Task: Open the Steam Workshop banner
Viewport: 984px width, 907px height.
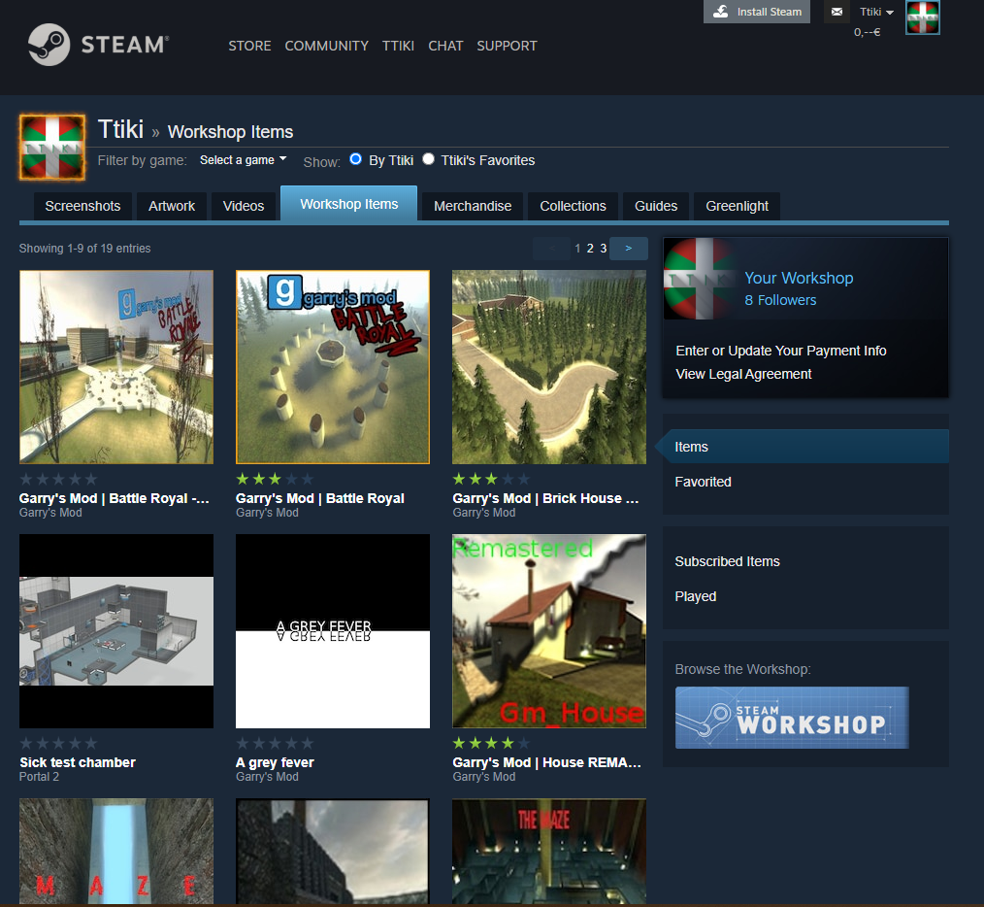Action: click(791, 718)
